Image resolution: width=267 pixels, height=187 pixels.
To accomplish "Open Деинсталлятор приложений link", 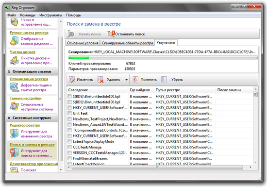I will [33, 164].
